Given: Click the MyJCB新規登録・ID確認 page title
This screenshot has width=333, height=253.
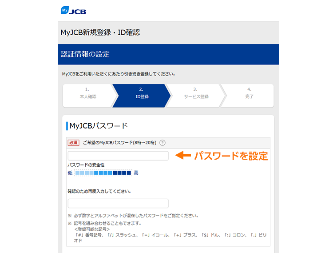Looking at the screenshot, I should (100, 32).
